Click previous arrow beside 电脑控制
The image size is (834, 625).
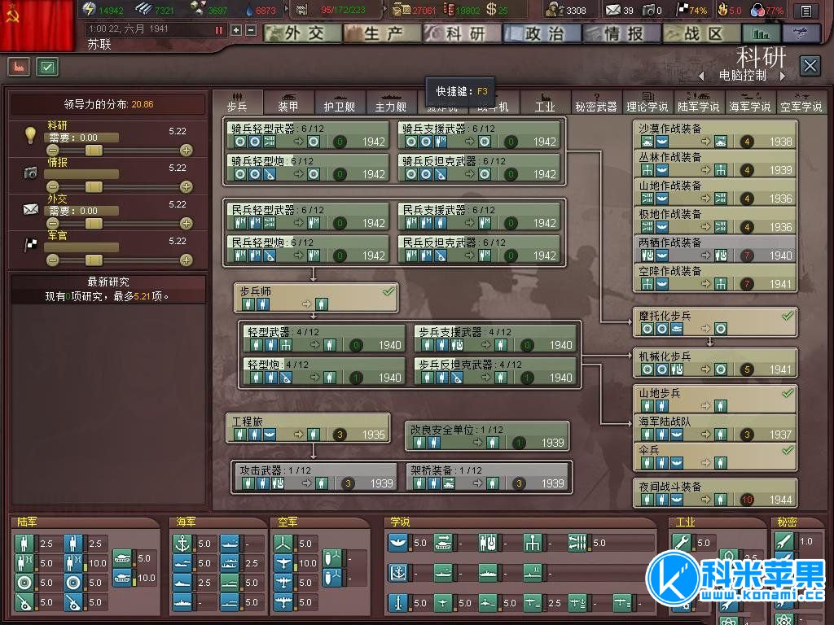[x=701, y=76]
